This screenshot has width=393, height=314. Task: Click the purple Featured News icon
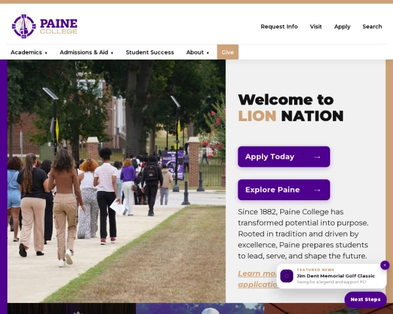pyautogui.click(x=287, y=276)
